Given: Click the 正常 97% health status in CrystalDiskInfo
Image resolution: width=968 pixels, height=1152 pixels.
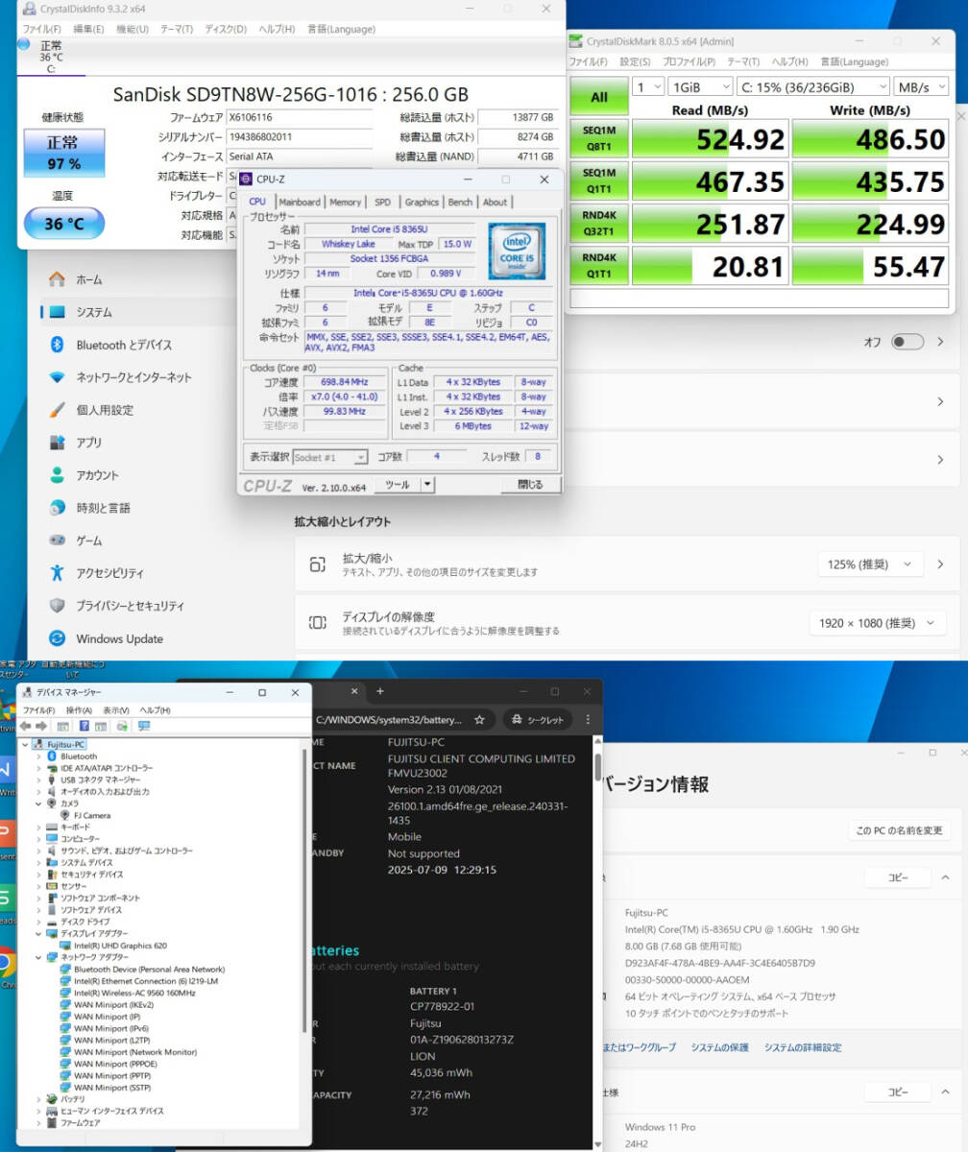Looking at the screenshot, I should coord(63,154).
